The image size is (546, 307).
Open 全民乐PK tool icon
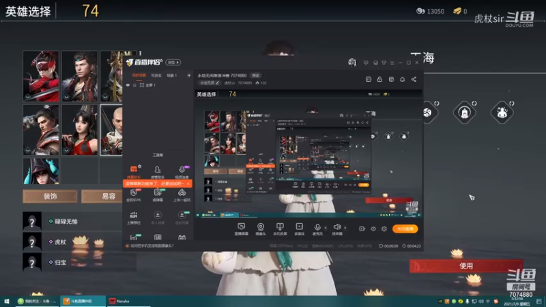tap(134, 195)
